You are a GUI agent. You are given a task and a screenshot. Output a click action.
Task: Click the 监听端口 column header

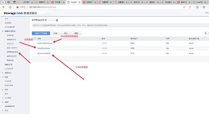pyautogui.click(x=134, y=38)
